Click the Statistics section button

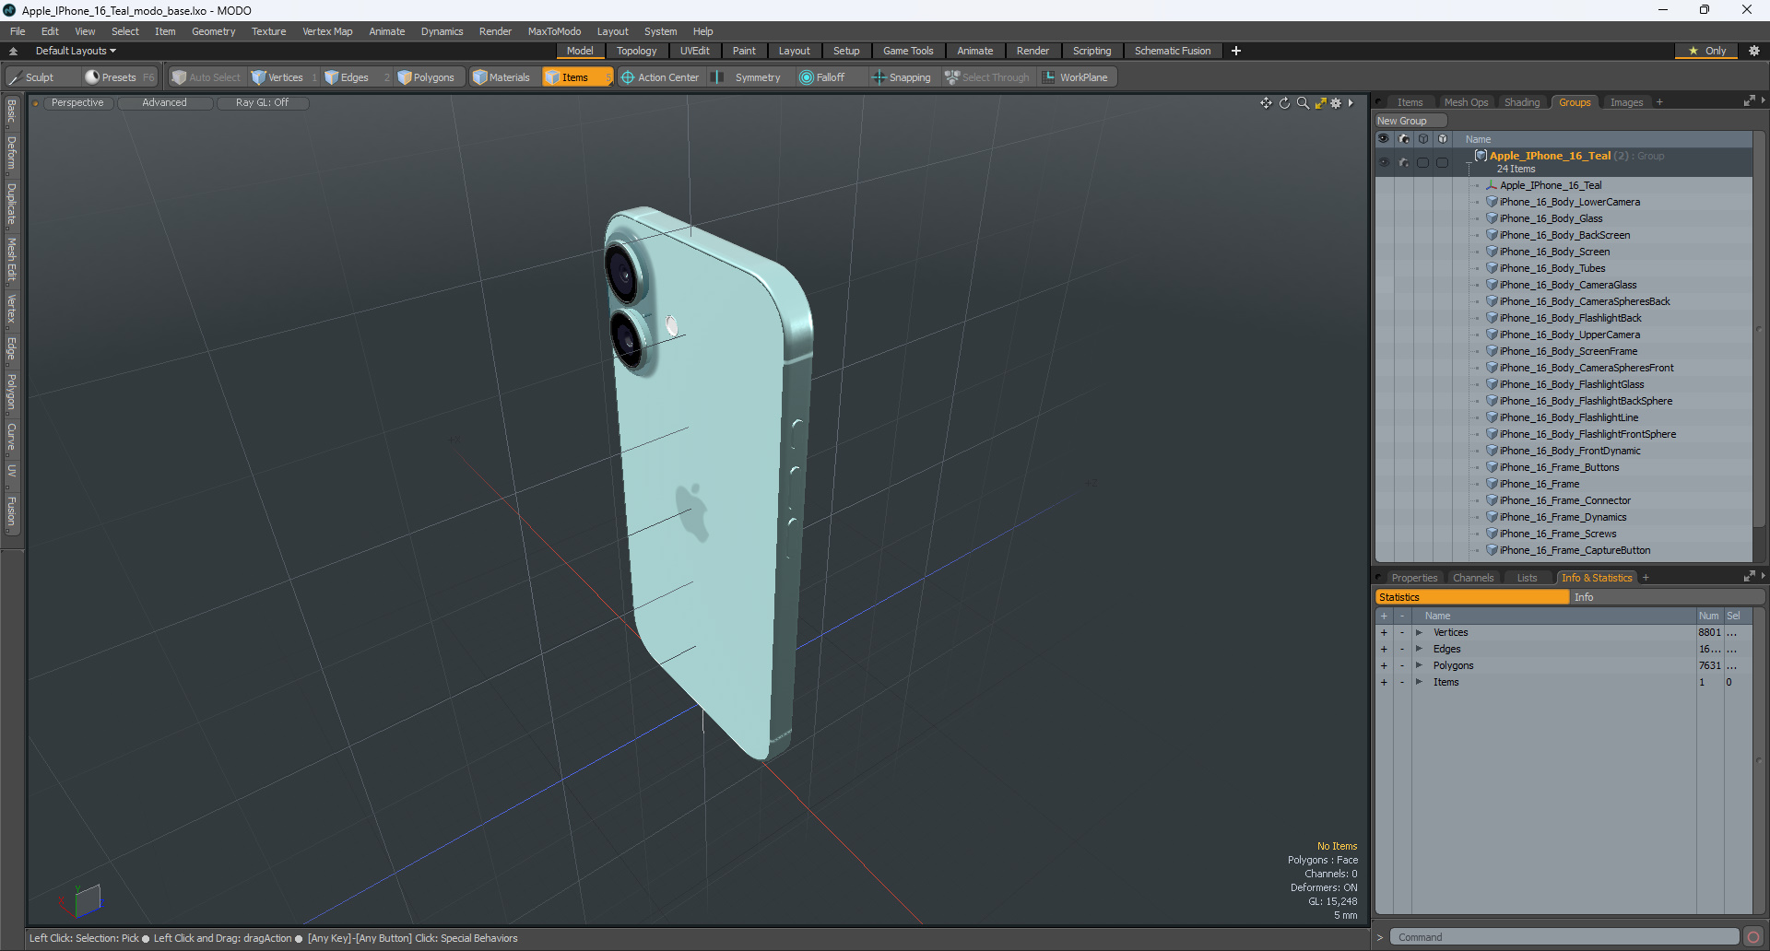(x=1472, y=597)
